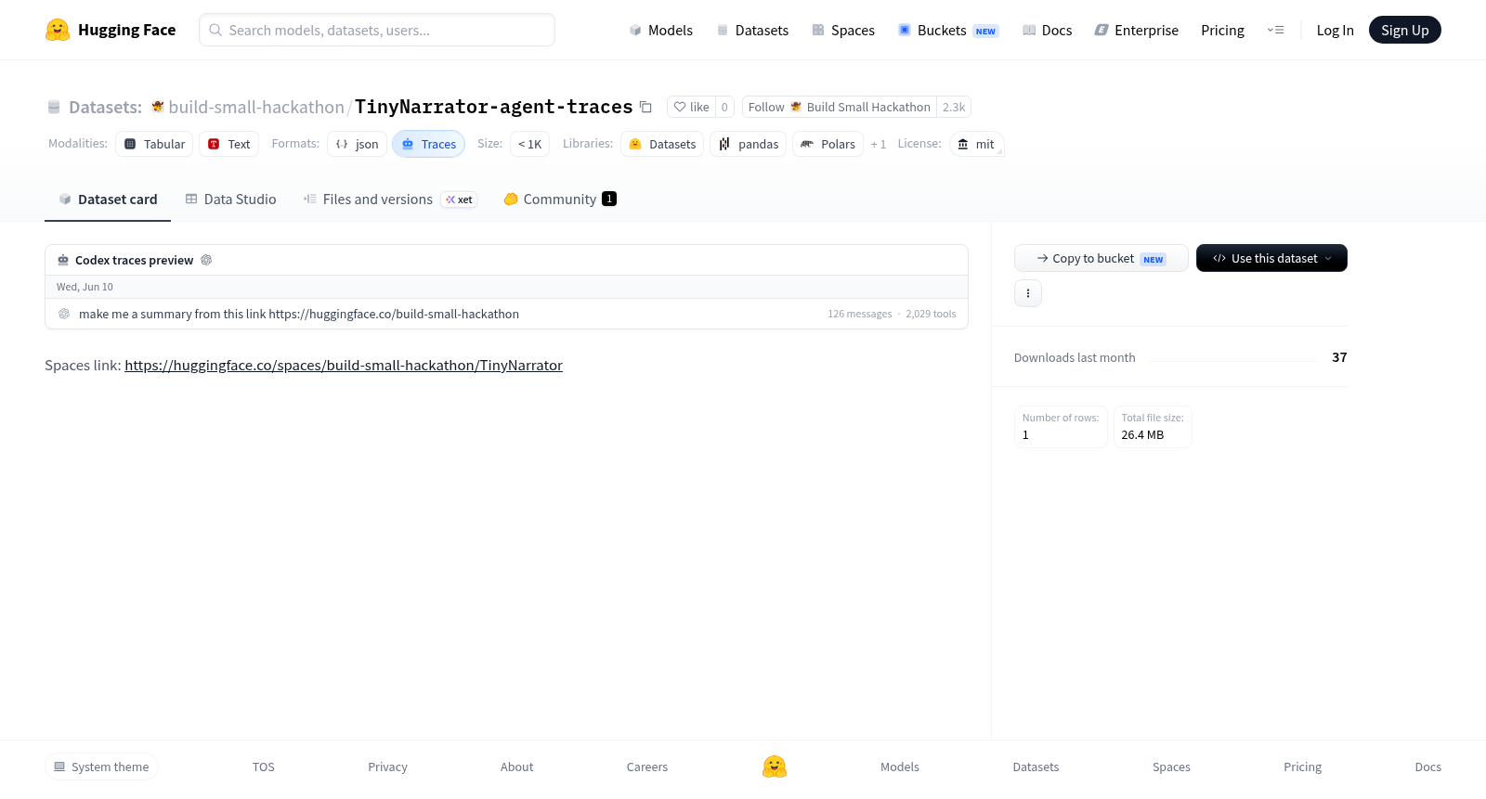Focus the search models input field
The height and width of the screenshot is (799, 1486).
click(x=377, y=30)
